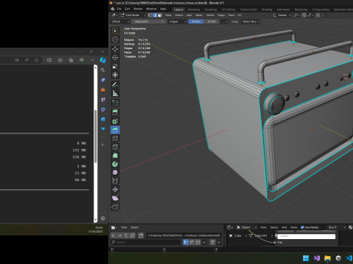
Task: Activate the Annotate pencil tool
Action: (115, 84)
